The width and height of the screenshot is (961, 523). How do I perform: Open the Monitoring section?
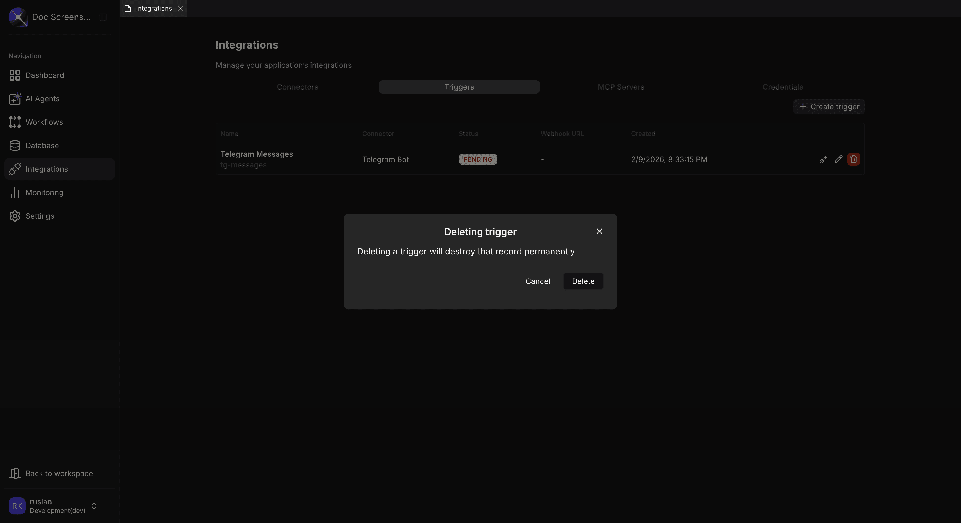pos(44,192)
